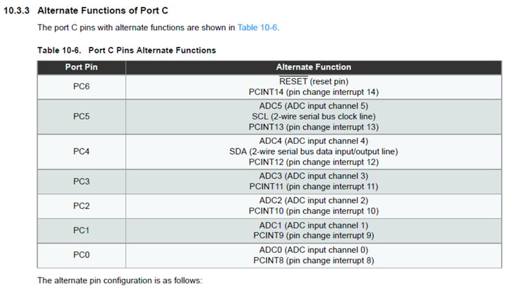516x293 pixels.
Task: Click the SCL serial bus clock line entry
Action: click(x=313, y=116)
